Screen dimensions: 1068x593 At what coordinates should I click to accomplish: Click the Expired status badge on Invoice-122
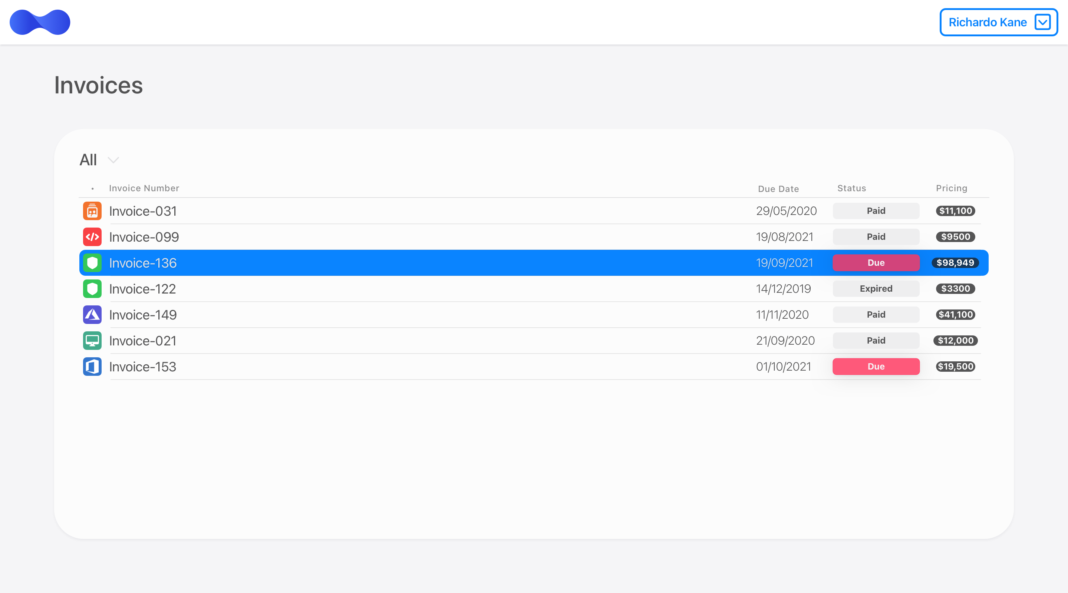point(876,288)
